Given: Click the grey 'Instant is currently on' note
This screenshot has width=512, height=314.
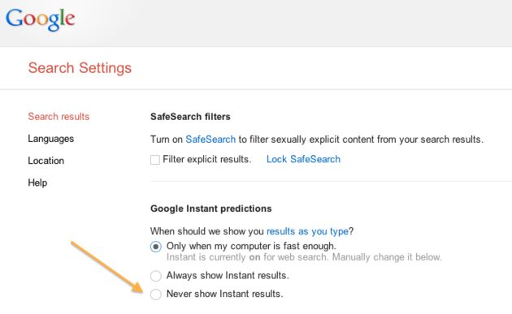Looking at the screenshot, I should [304, 257].
